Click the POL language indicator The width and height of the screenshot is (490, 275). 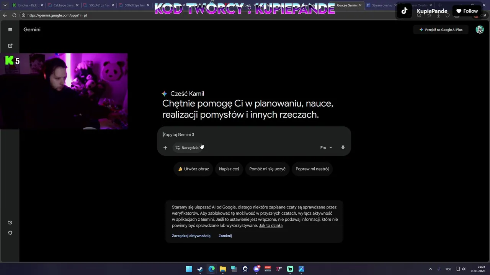tap(448, 269)
